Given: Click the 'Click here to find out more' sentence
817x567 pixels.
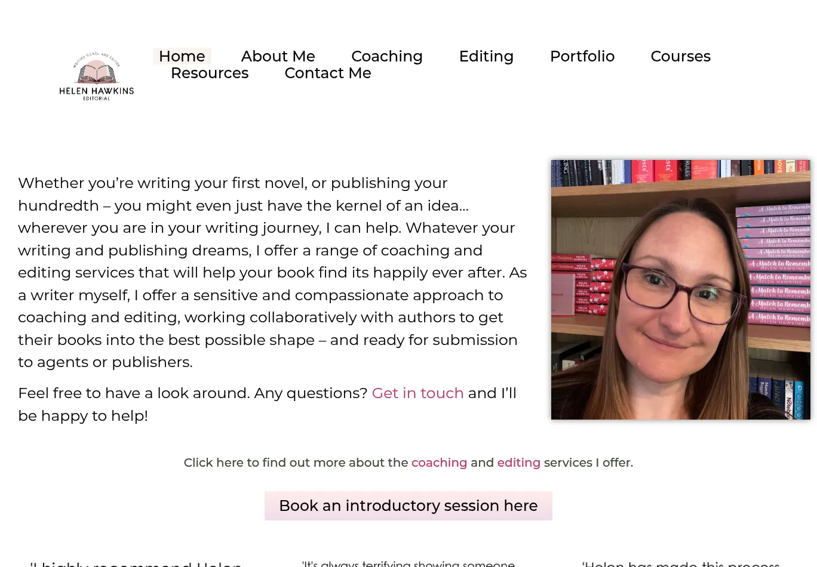Looking at the screenshot, I should (x=296, y=463).
